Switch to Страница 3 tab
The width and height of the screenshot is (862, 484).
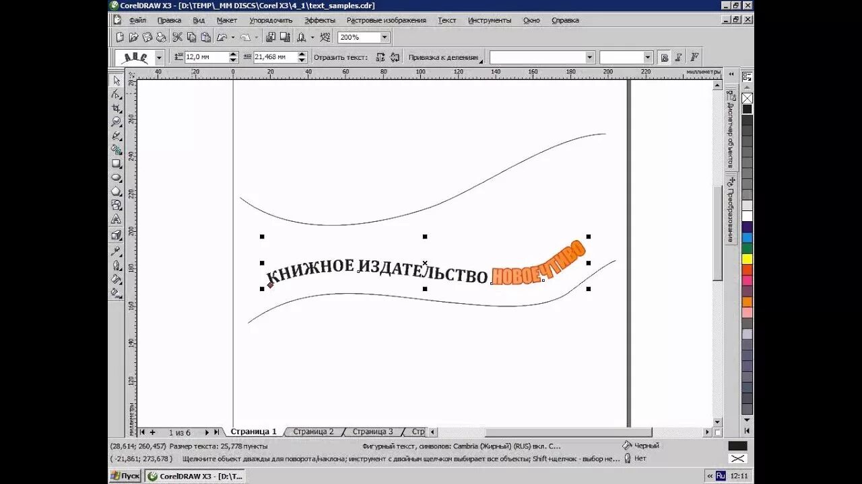(x=372, y=432)
